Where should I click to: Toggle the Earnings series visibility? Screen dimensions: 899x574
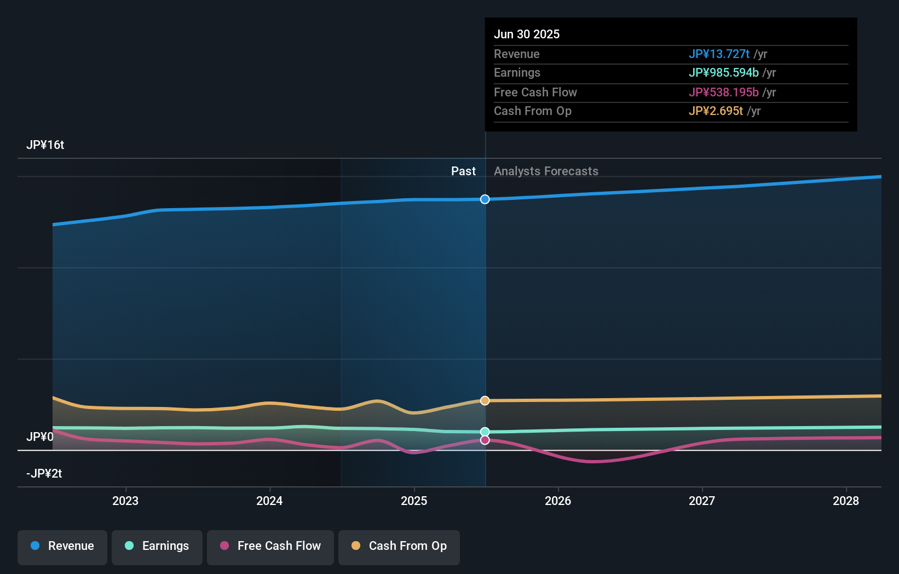tap(157, 546)
